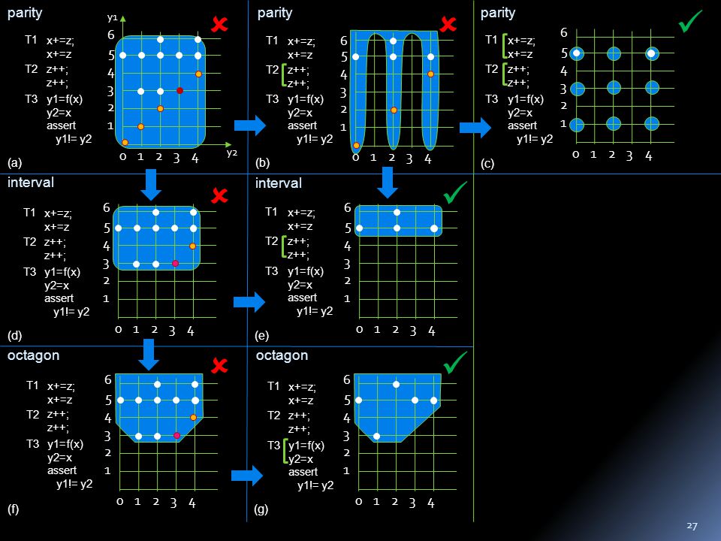Click the "y2" axis label in panel (a)
The height and width of the screenshot is (541, 721).
coord(232,153)
